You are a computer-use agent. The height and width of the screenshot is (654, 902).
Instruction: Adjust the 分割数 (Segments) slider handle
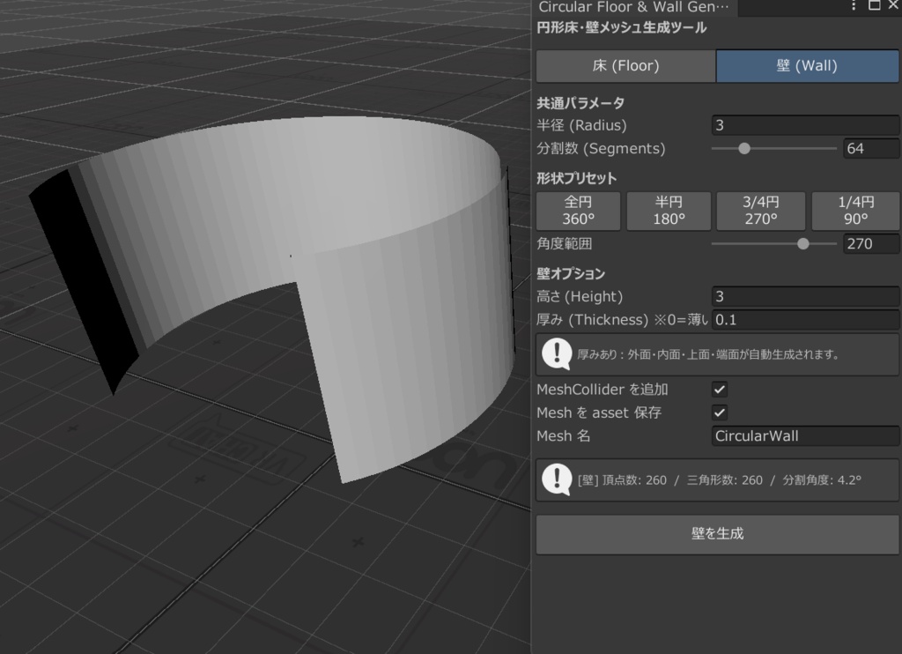(x=744, y=149)
